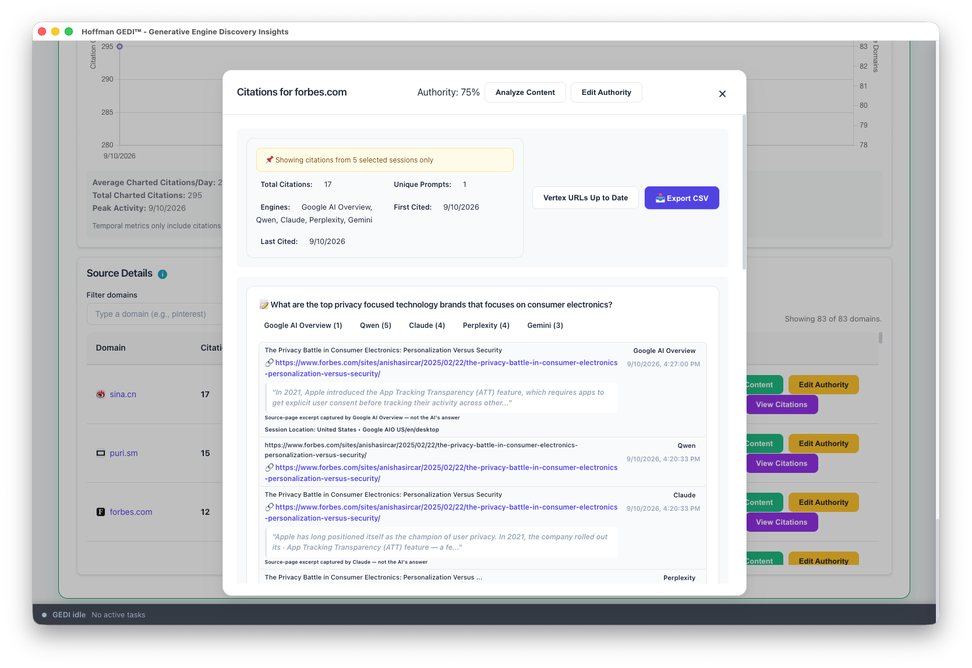Click the Last Cited date 9/10/2026
Viewport: 972px width, 668px height.
pyautogui.click(x=327, y=242)
